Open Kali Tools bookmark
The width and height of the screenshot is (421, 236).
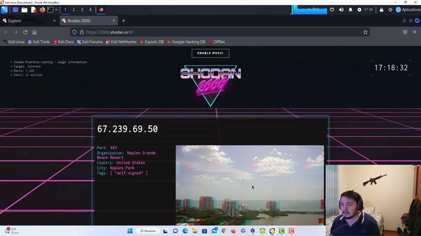38,42
